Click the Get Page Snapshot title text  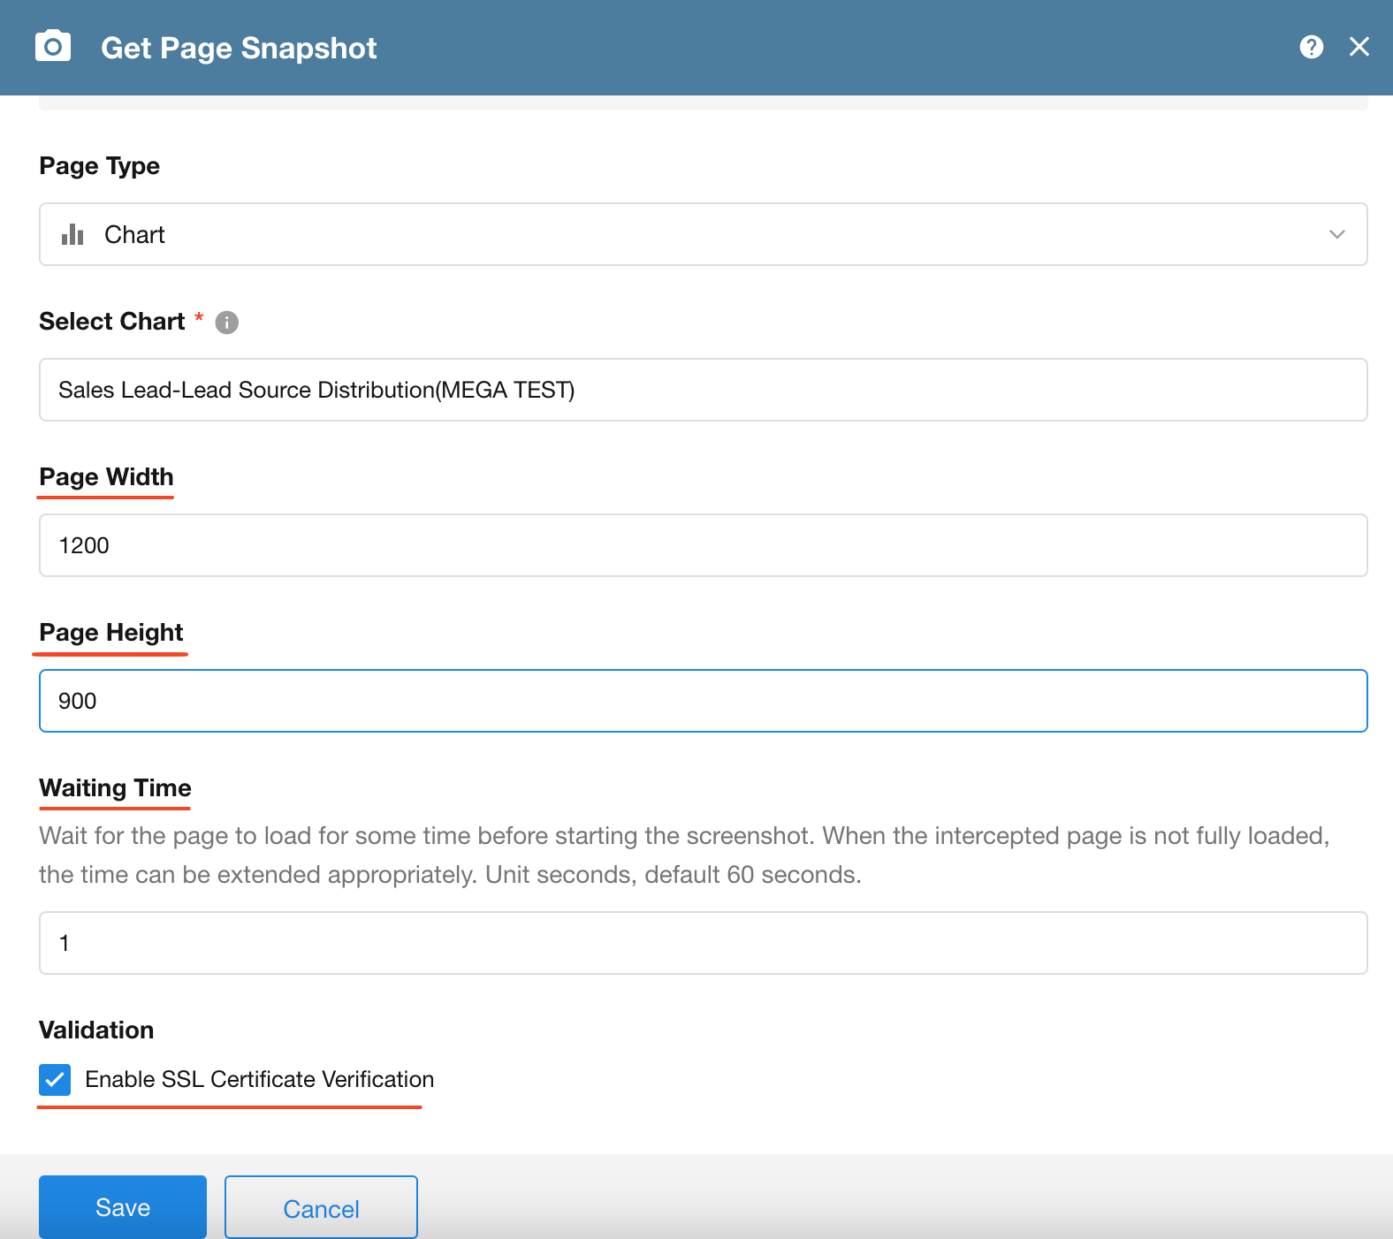(x=239, y=48)
